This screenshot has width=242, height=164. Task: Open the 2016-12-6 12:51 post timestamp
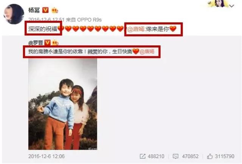click(x=46, y=20)
